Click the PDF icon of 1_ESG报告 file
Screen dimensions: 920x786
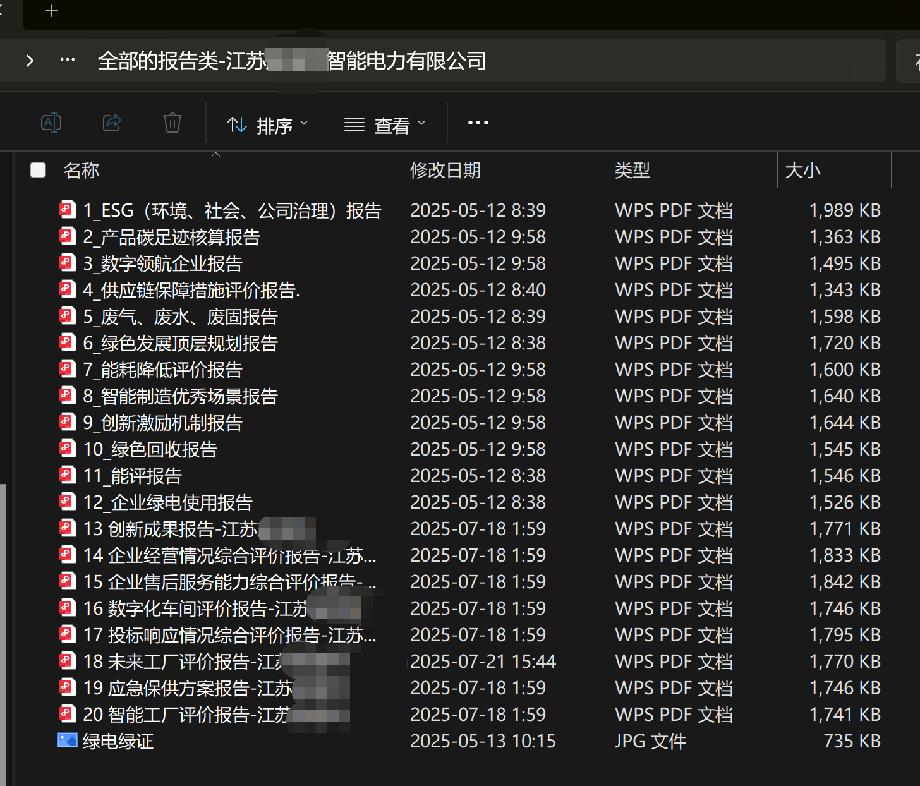point(67,209)
